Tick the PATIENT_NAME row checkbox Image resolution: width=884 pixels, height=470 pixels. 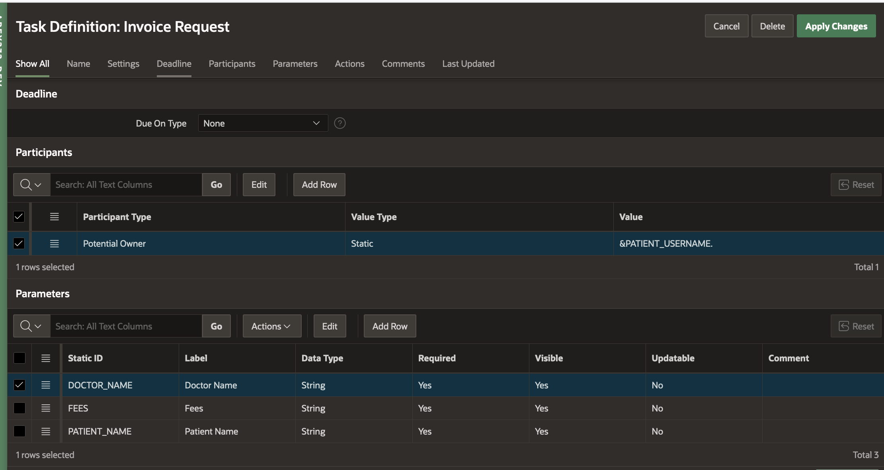(20, 431)
